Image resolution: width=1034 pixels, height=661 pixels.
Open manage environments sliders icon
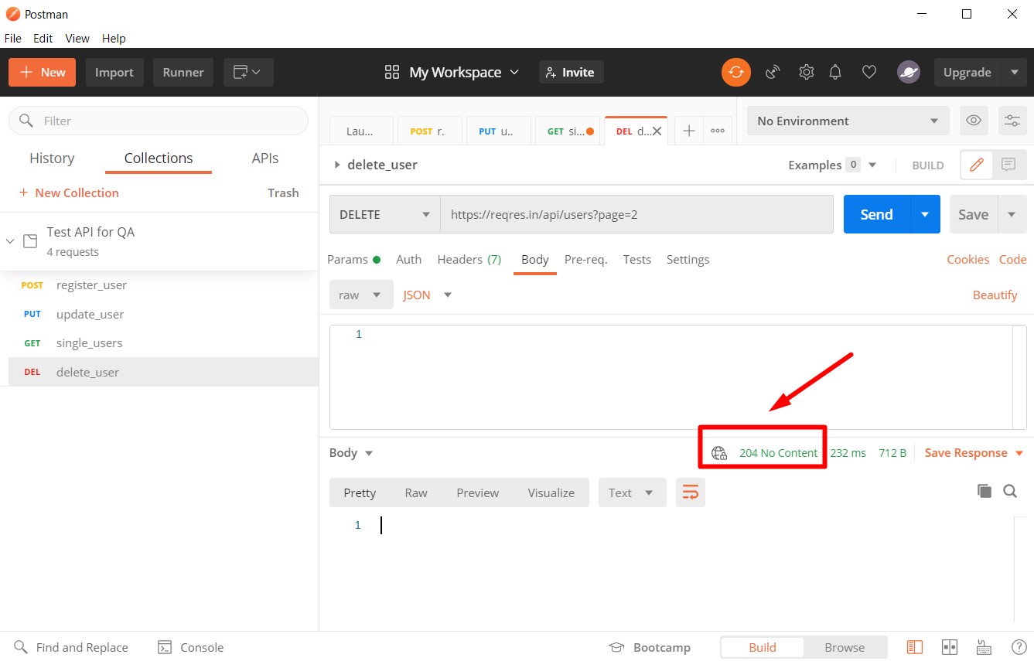point(1012,121)
